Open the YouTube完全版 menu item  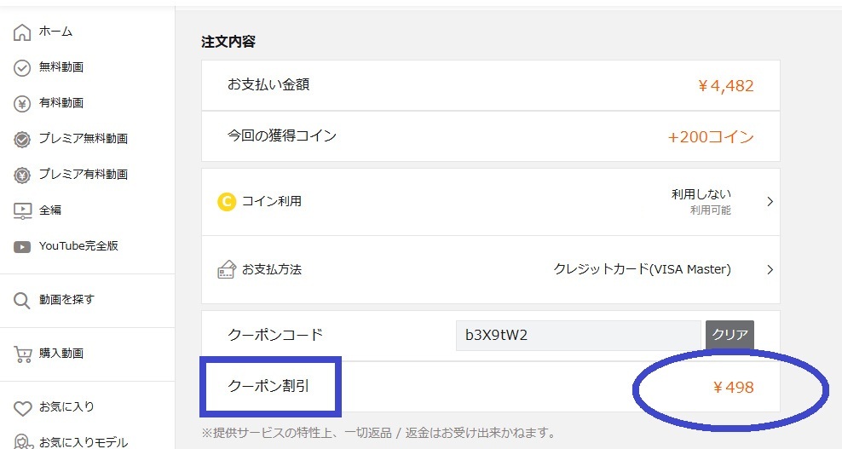coord(78,246)
